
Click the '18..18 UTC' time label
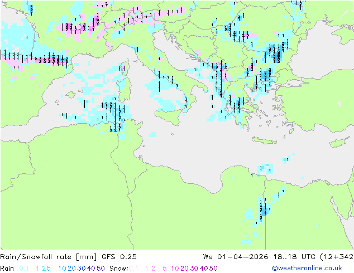(294, 257)
